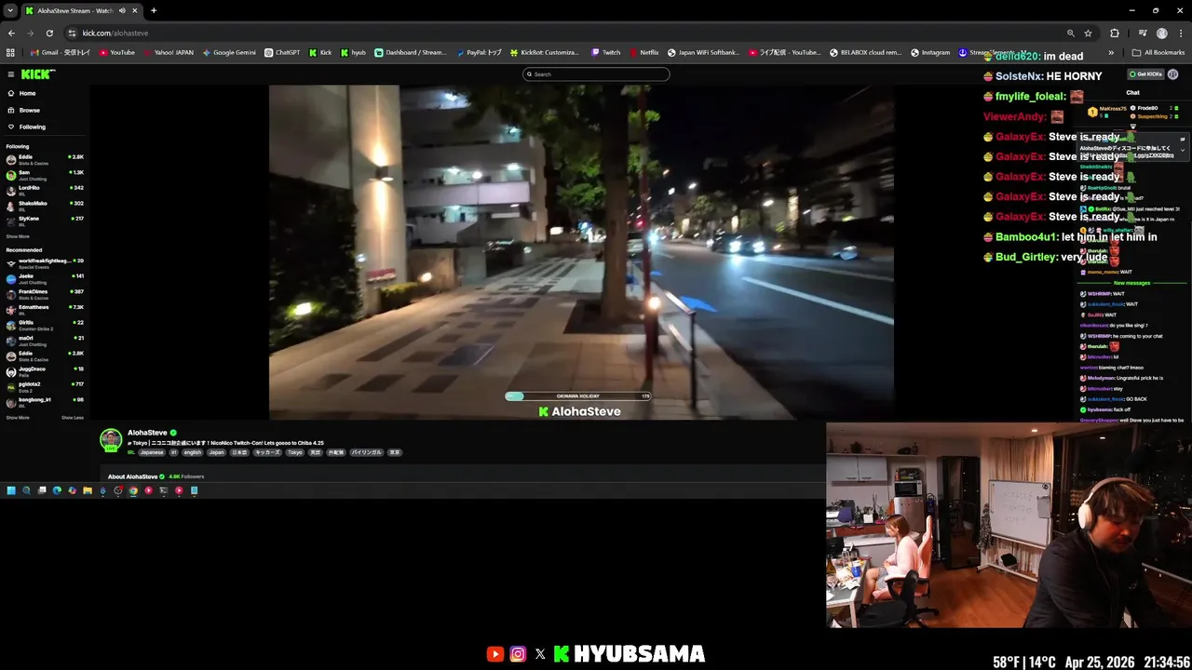Click the Get KICKs button
The image size is (1192, 670).
pos(1146,74)
